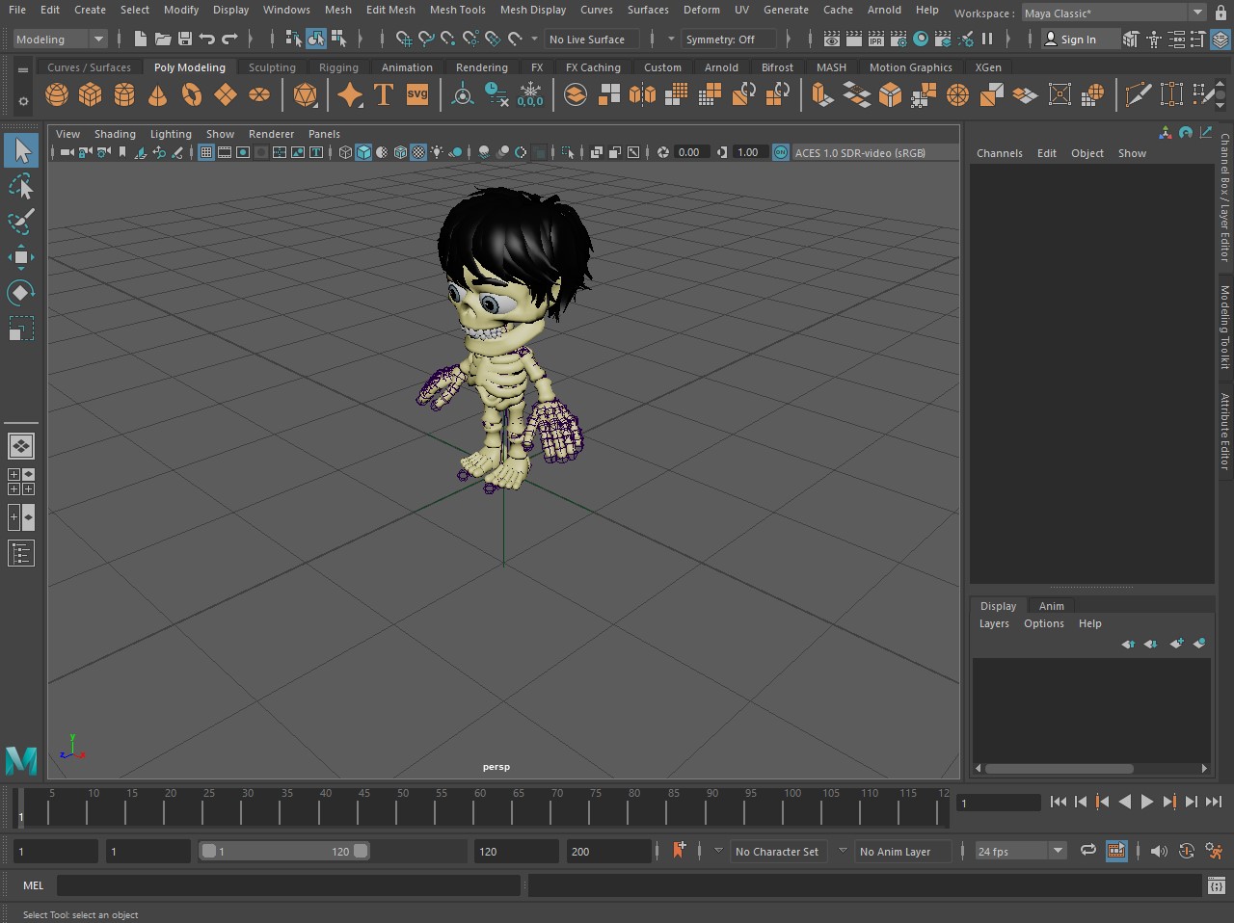Toggle select by object type mode
Screen dimensions: 1234x923
click(316, 39)
